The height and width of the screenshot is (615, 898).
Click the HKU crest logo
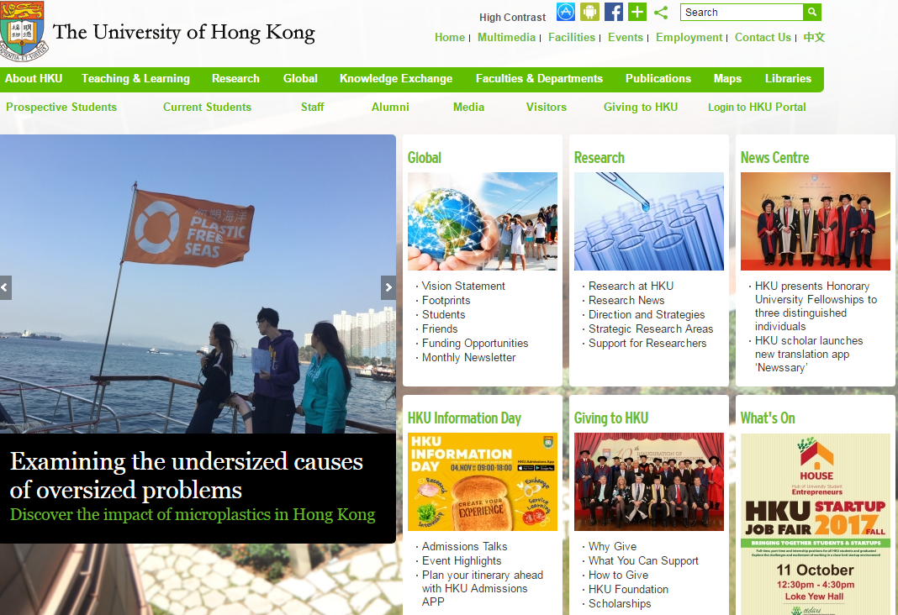[24, 31]
